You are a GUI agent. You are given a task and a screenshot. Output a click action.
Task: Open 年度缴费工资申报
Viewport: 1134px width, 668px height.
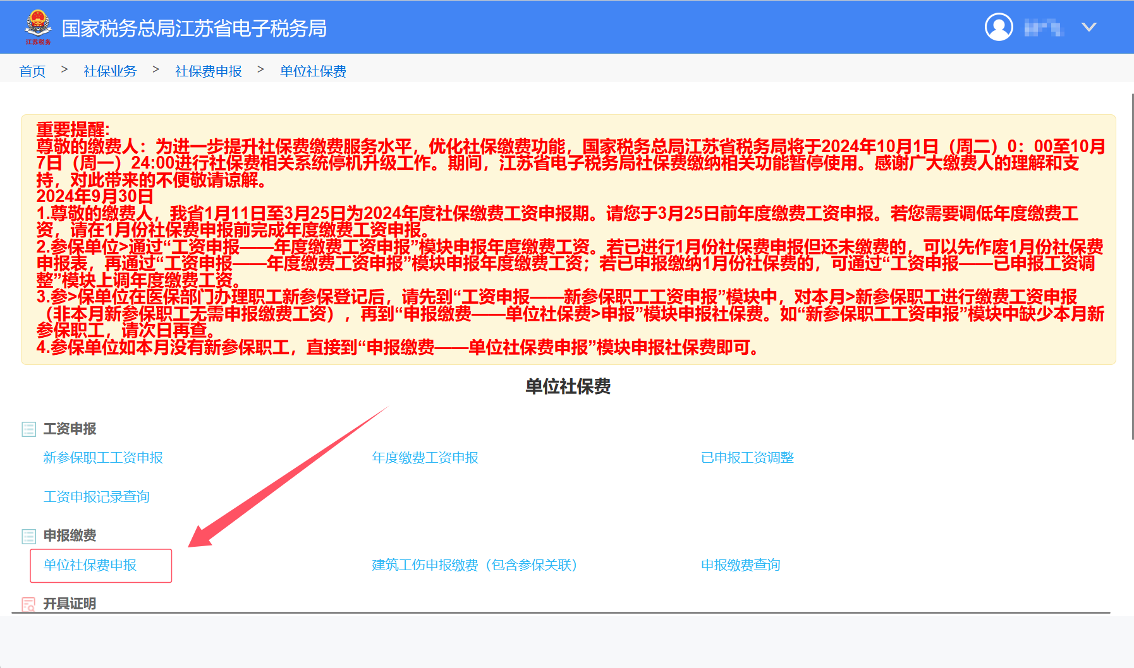click(x=425, y=458)
